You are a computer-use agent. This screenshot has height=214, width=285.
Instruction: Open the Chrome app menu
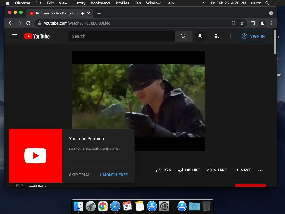point(23,3)
